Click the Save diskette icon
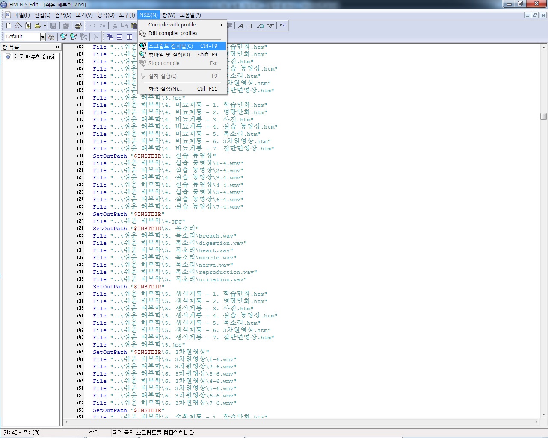The height and width of the screenshot is (438, 548). (53, 26)
